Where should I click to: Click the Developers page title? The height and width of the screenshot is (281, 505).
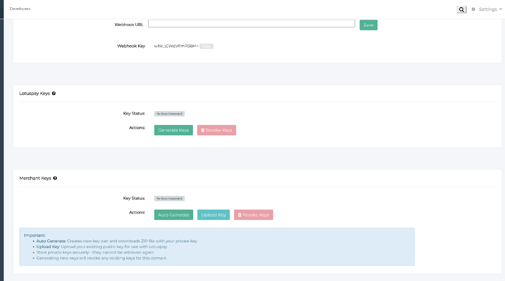(x=20, y=9)
